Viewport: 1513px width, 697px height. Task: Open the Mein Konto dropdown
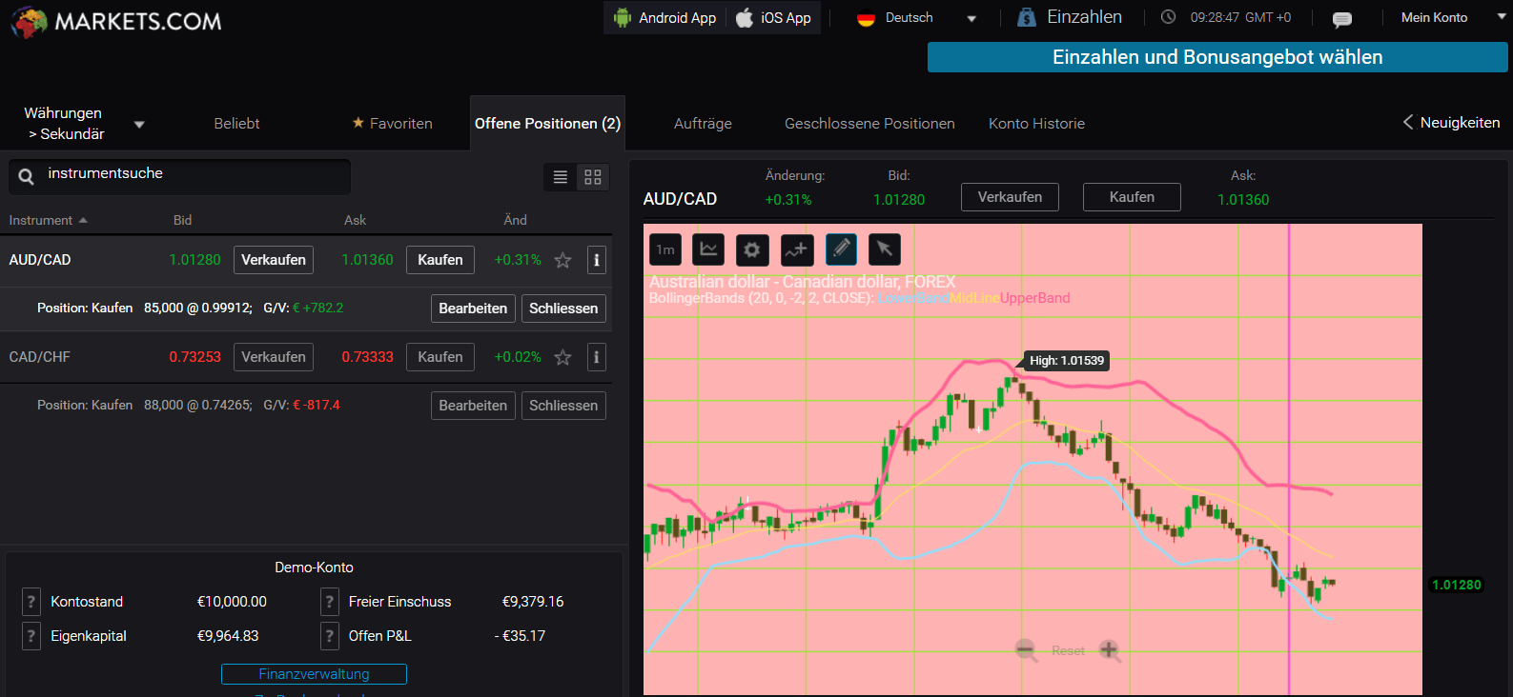(x=1453, y=18)
